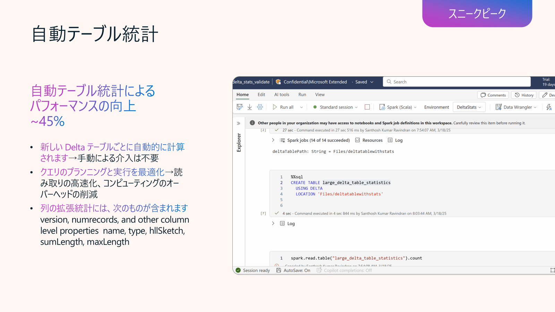Click the Session ready green status icon
The width and height of the screenshot is (555, 312).
tap(238, 270)
